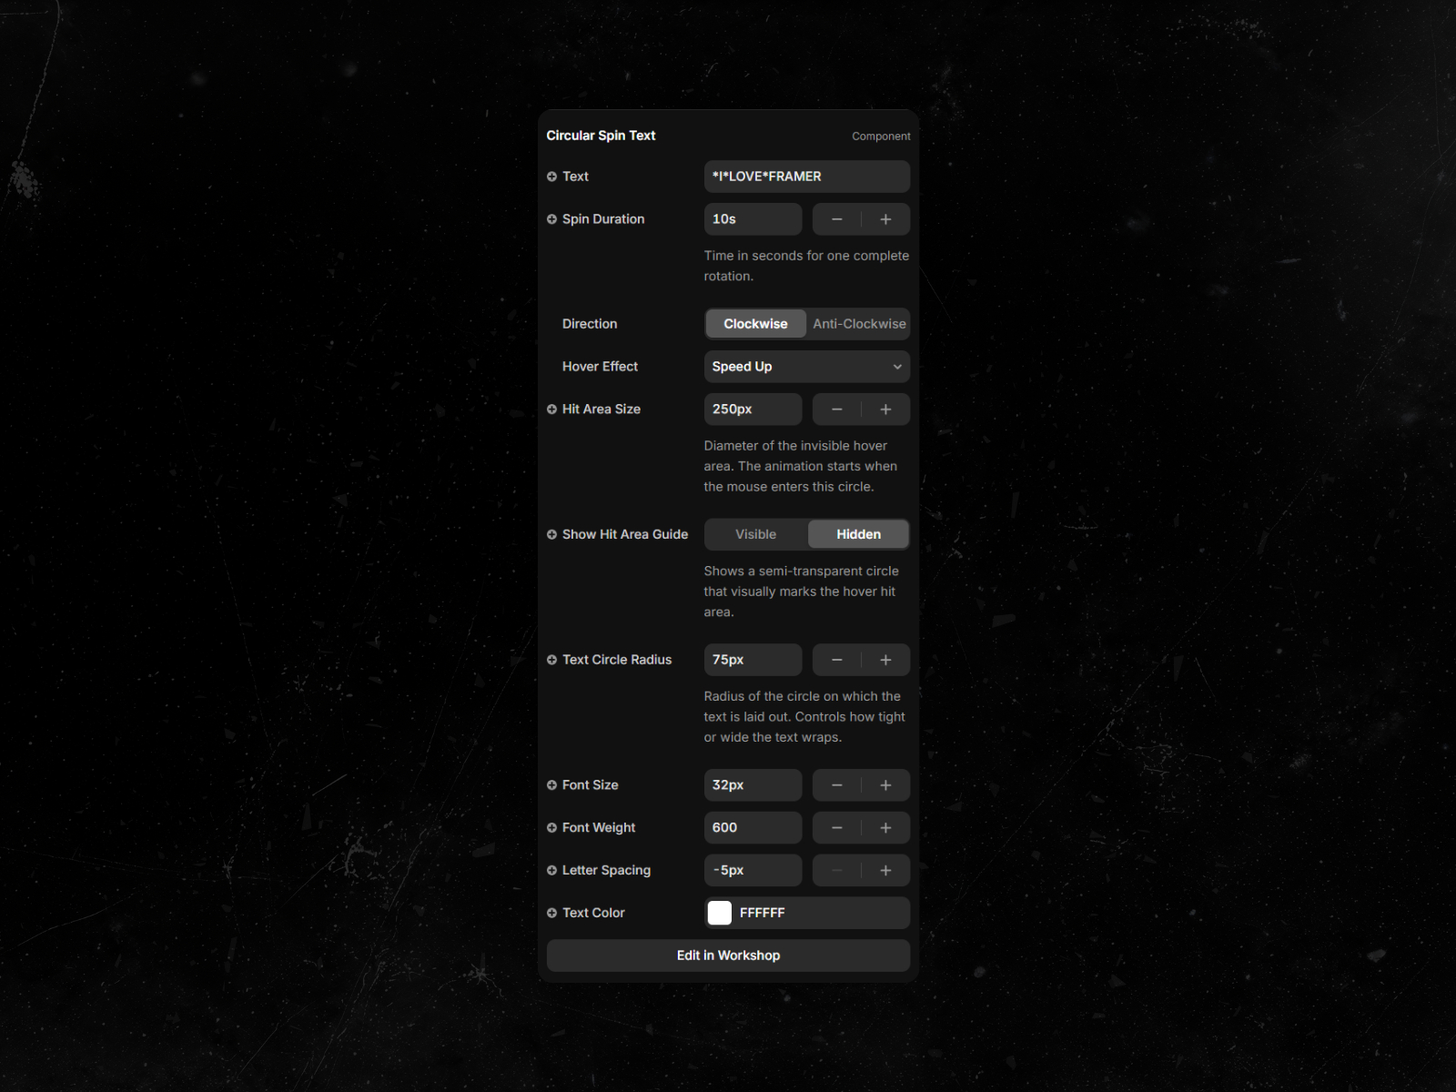The width and height of the screenshot is (1456, 1092).
Task: Click the plus icon beside Spin Duration
Action: pos(551,219)
